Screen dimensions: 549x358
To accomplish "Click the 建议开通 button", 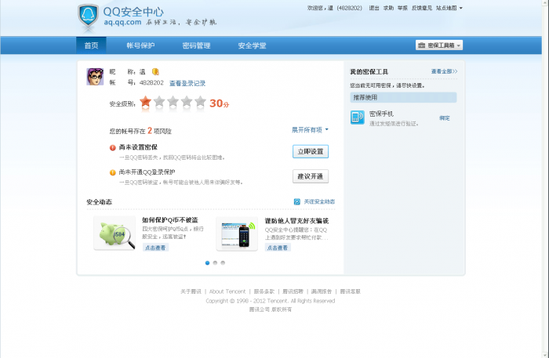I will pos(311,176).
